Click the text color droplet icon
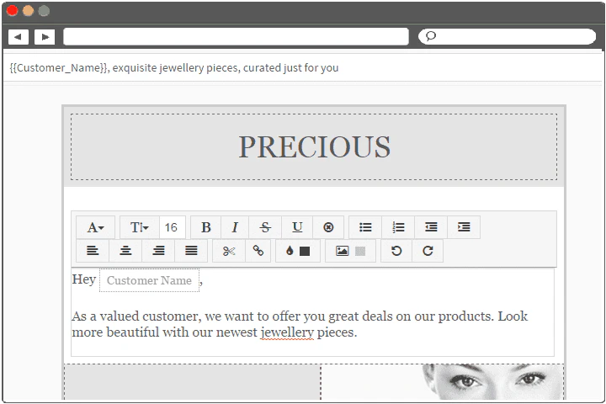Viewport: 606px width, 404px height. [x=290, y=251]
